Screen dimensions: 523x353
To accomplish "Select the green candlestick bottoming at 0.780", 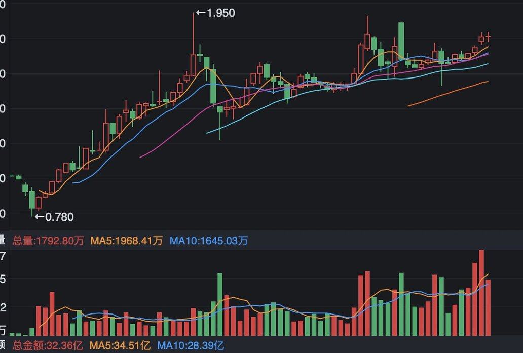I will coord(32,199).
